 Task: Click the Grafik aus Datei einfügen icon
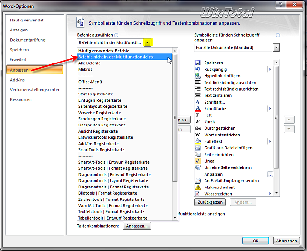[x=198, y=148]
